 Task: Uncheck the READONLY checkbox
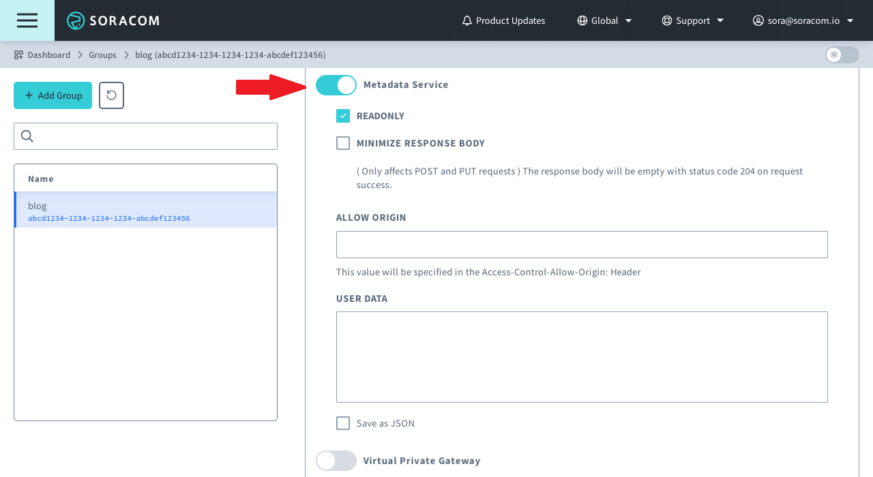coord(342,116)
